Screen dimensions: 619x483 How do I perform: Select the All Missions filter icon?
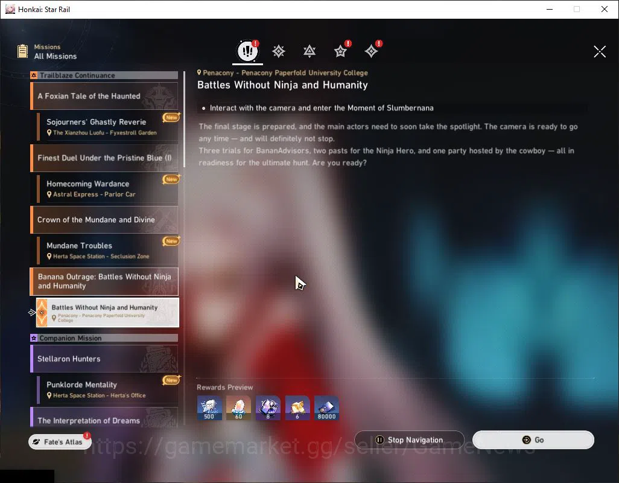247,51
